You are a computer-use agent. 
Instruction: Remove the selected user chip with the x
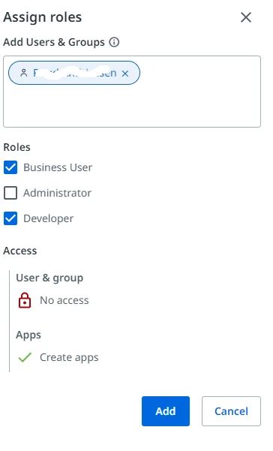pyautogui.click(x=125, y=74)
